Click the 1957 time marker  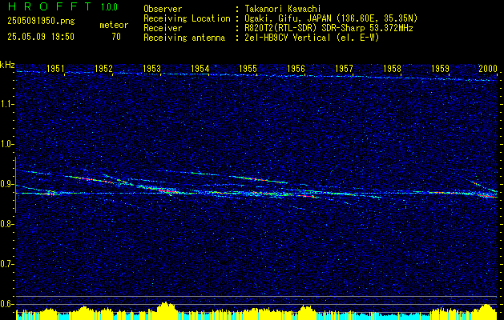344,68
